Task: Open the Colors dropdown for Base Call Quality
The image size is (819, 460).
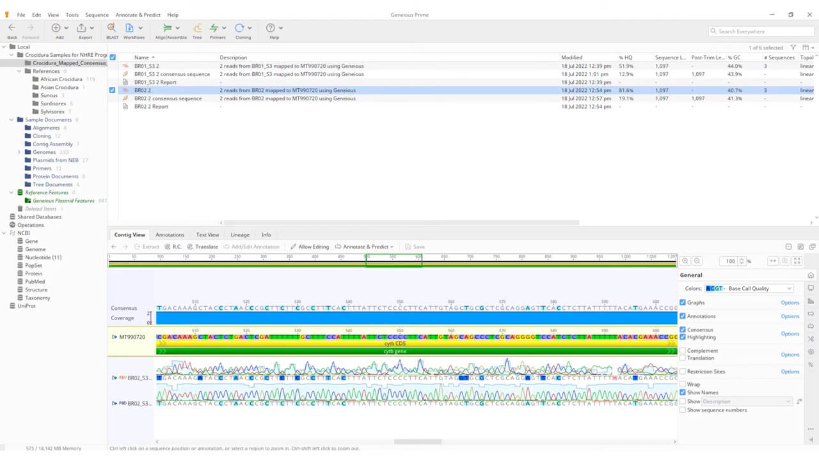Action: coord(749,289)
